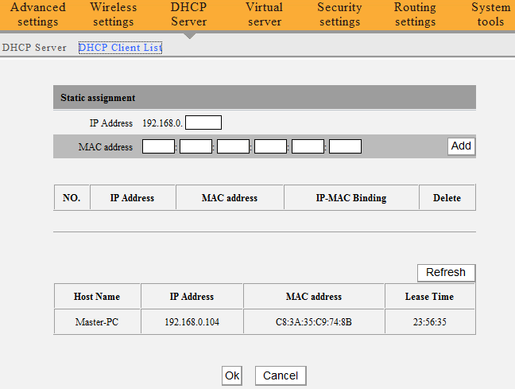
Task: Open the DHCP Server top menu
Action: coord(189,14)
